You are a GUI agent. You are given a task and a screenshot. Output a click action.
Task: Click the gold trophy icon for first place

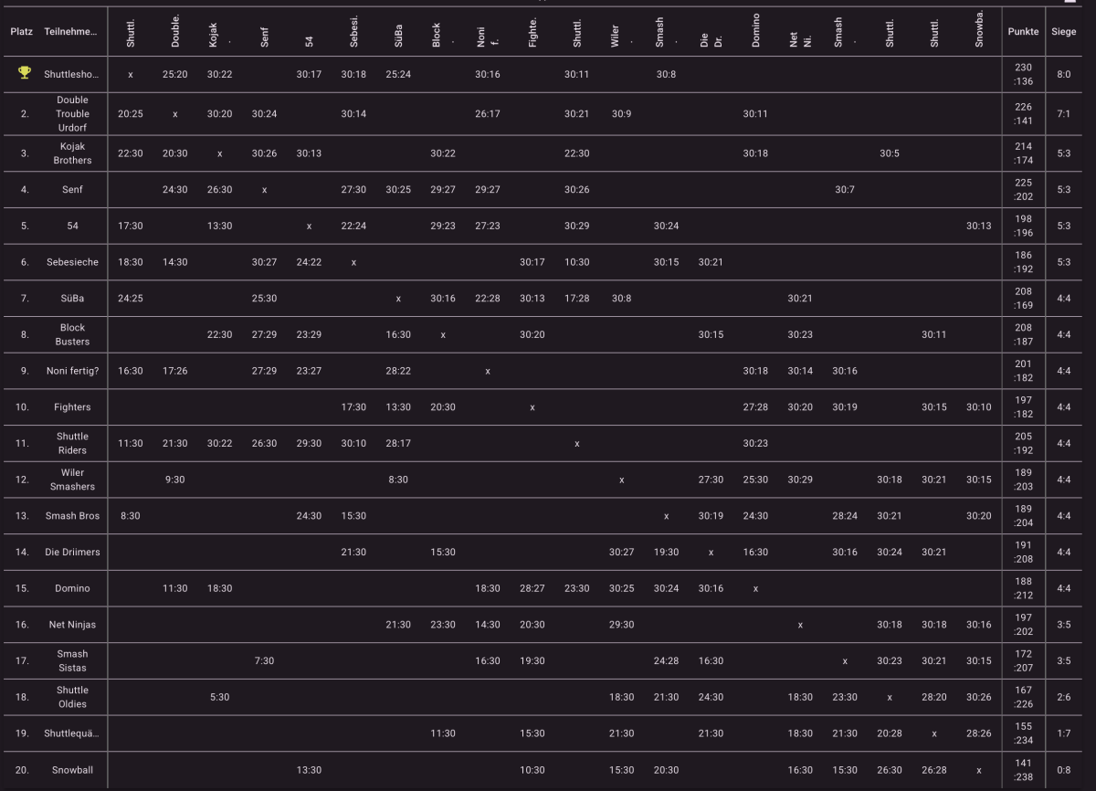click(25, 74)
